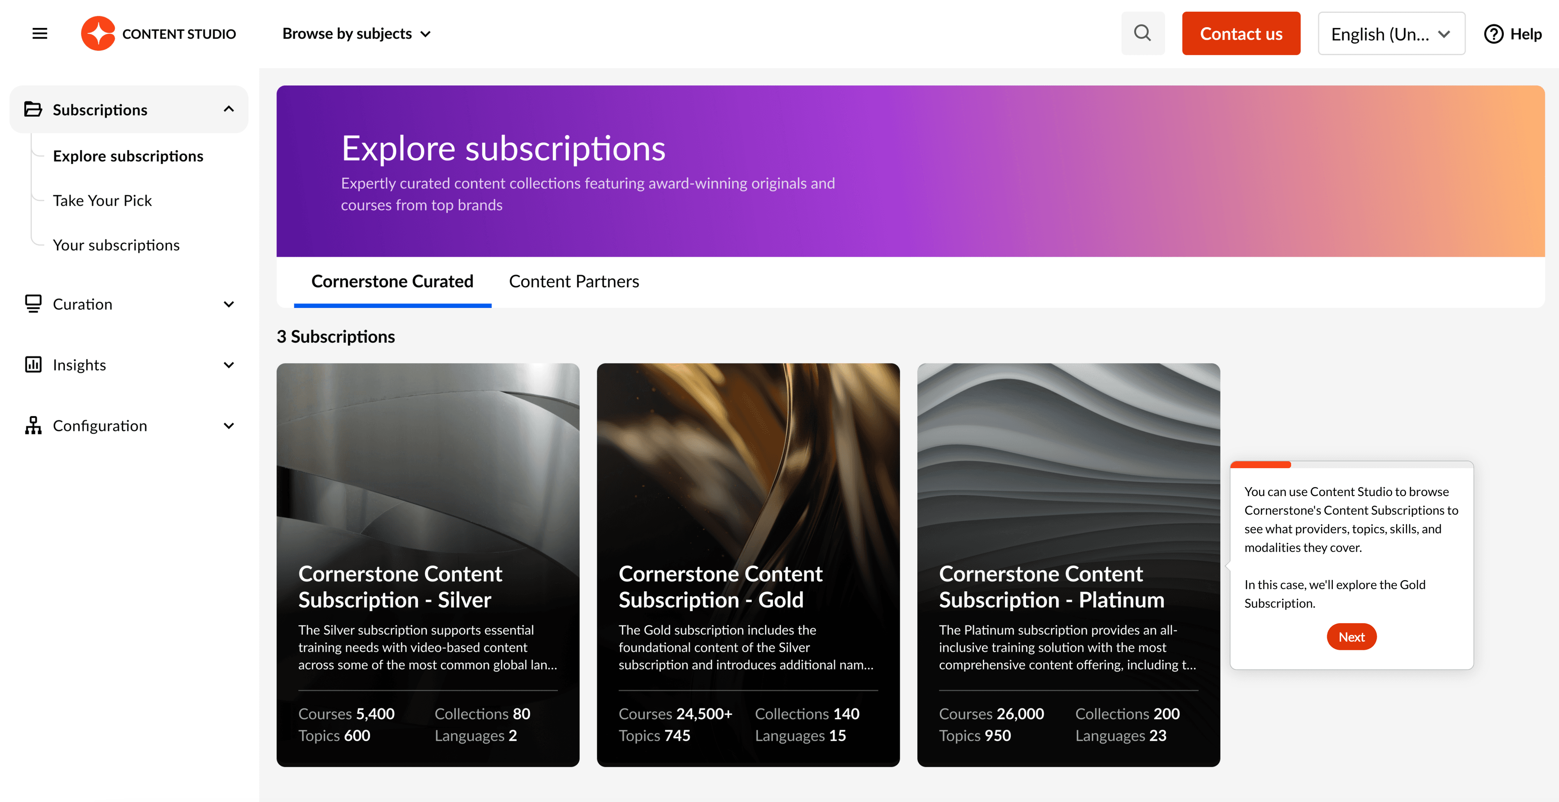Click the Content Studio logo

[x=159, y=33]
